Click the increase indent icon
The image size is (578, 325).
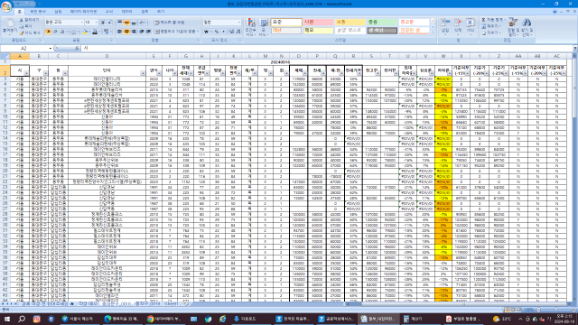tap(148, 32)
